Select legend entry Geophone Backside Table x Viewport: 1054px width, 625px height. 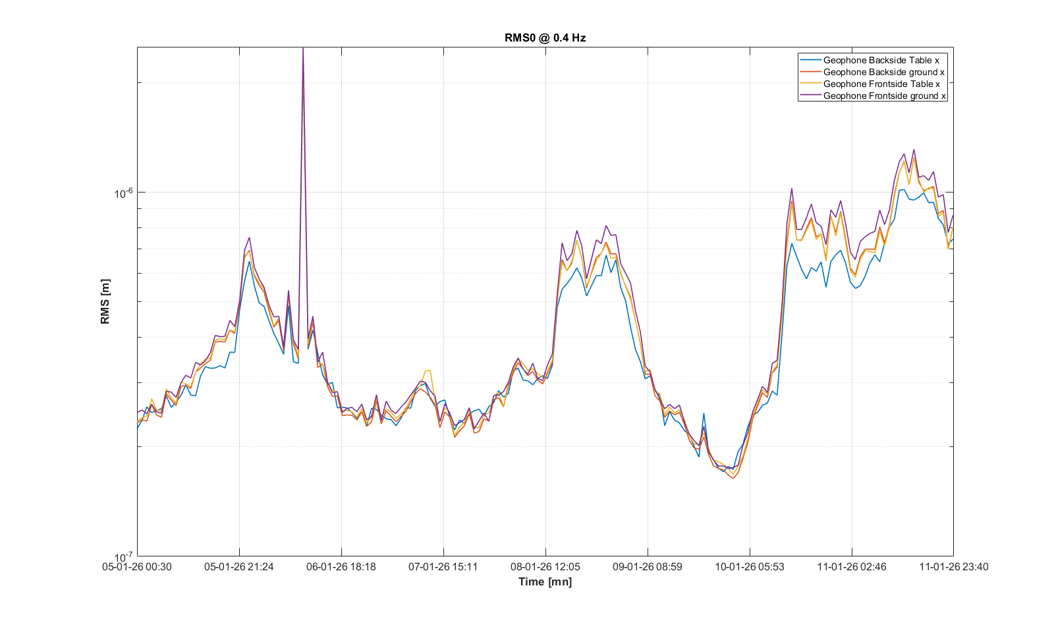[881, 60]
